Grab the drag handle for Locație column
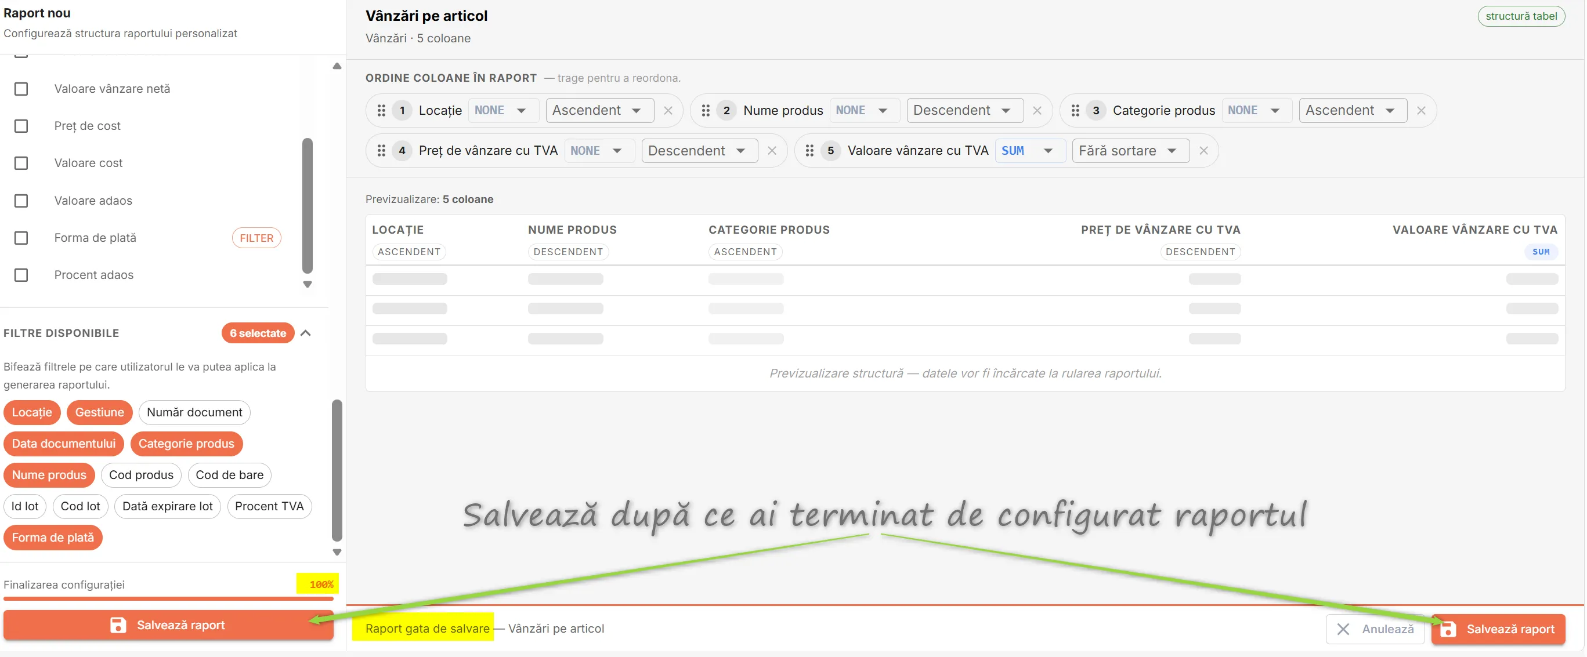The image size is (1587, 657). click(x=381, y=110)
